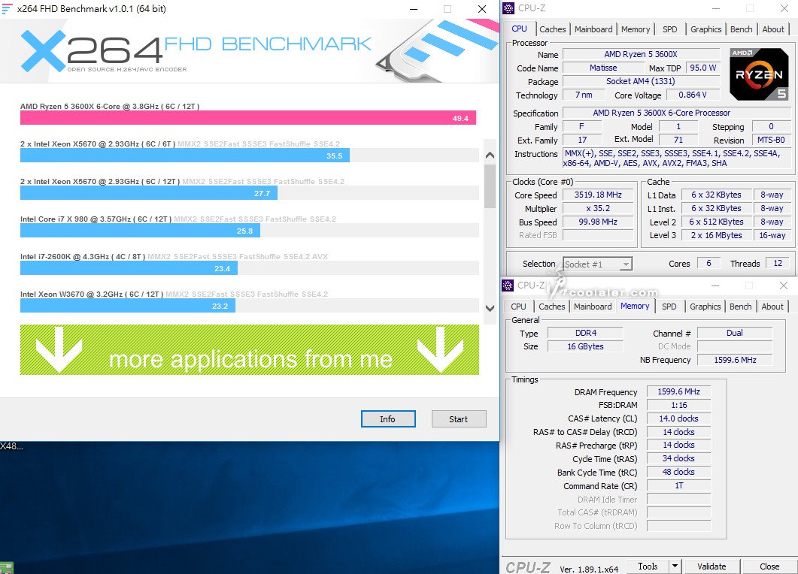Select SPD tab in Memory CPU-Z window
The image size is (798, 574).
[x=669, y=307]
